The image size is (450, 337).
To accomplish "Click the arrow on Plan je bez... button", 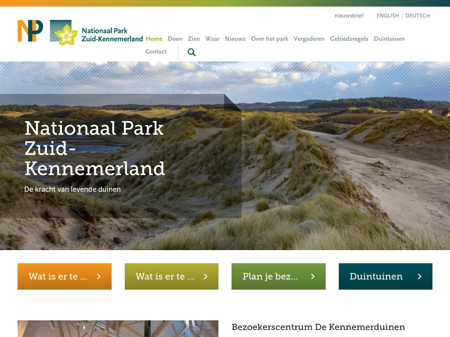I will pyautogui.click(x=313, y=276).
